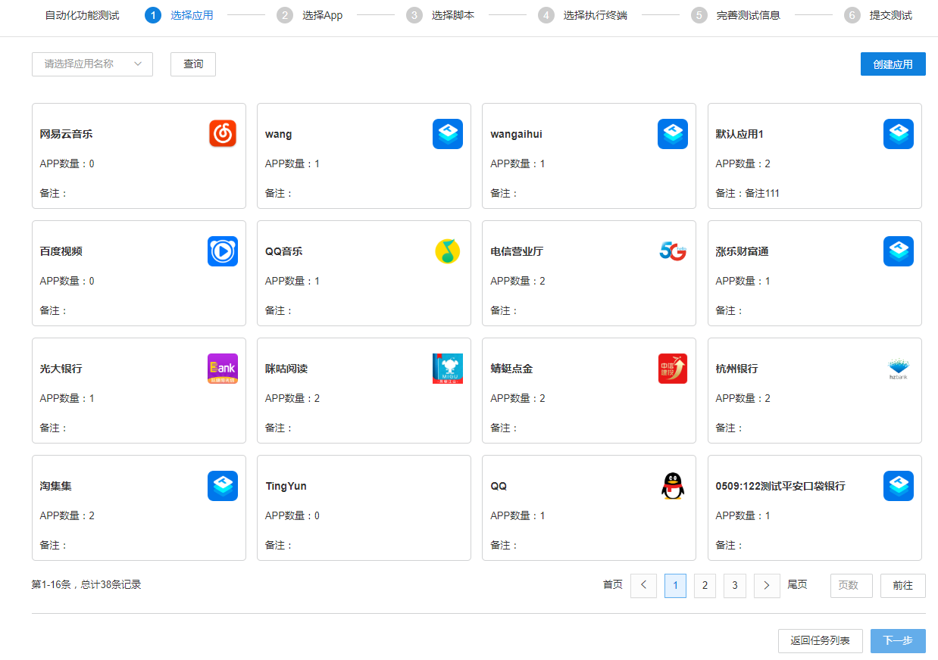Click the QQ音乐 app name

pyautogui.click(x=284, y=252)
